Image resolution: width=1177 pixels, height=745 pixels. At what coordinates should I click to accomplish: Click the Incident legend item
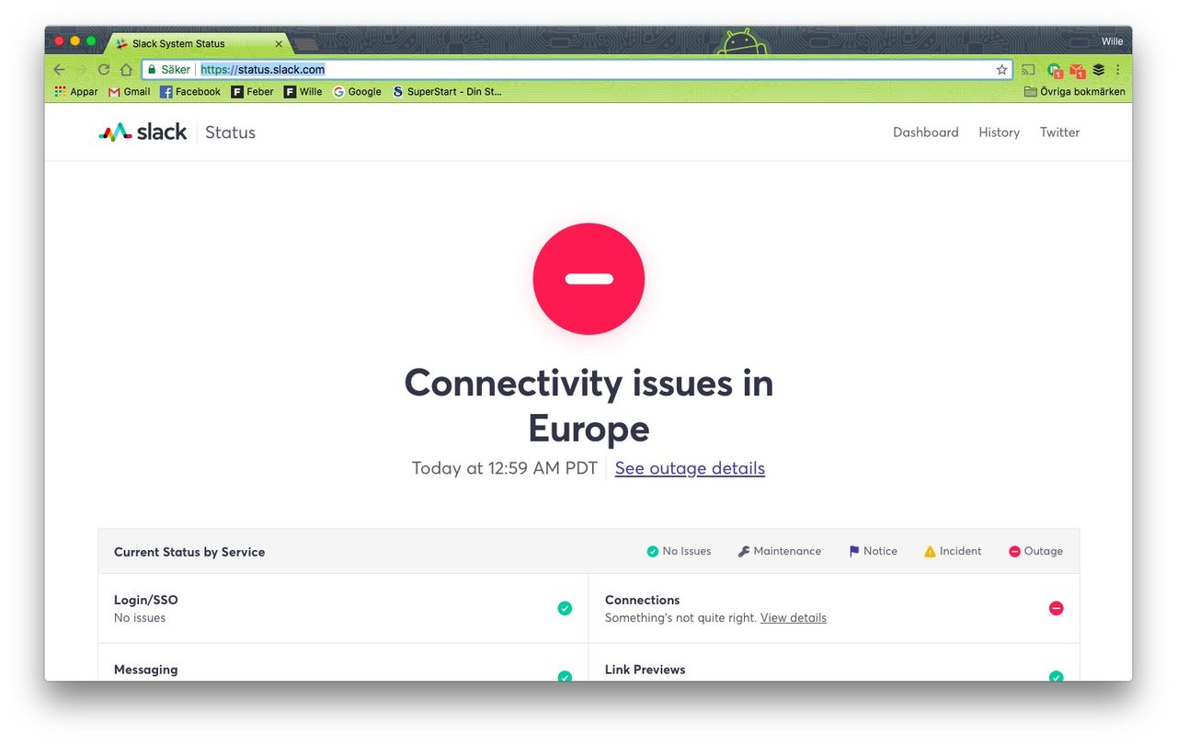tap(953, 551)
